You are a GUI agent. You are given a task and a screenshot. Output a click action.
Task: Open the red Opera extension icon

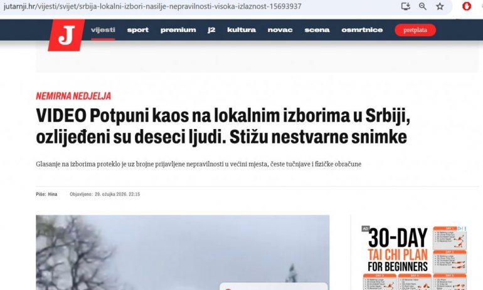(467, 6)
